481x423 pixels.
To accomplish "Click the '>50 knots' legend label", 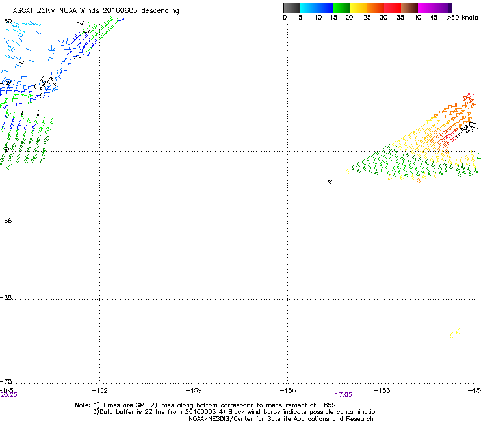I will (x=462, y=18).
